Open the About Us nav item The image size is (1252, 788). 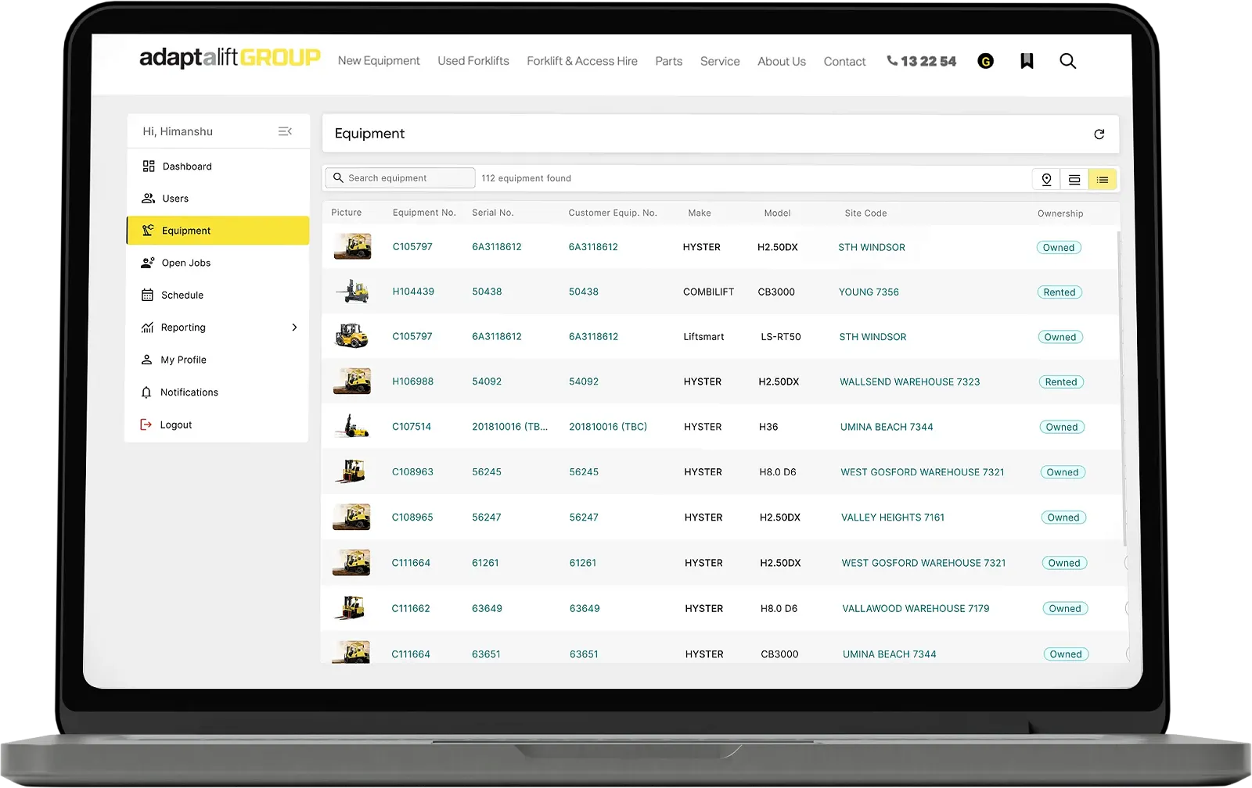[782, 61]
